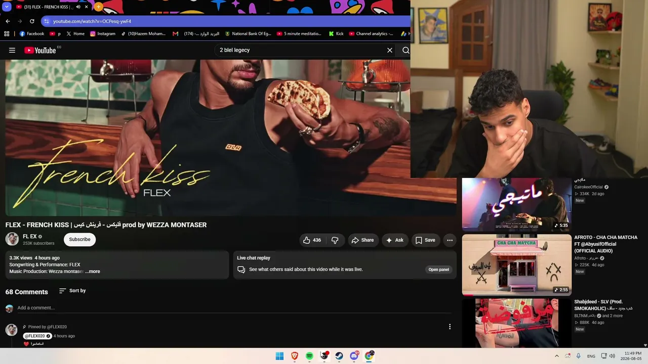
Task: Open the Windows Start menu
Action: click(279, 356)
